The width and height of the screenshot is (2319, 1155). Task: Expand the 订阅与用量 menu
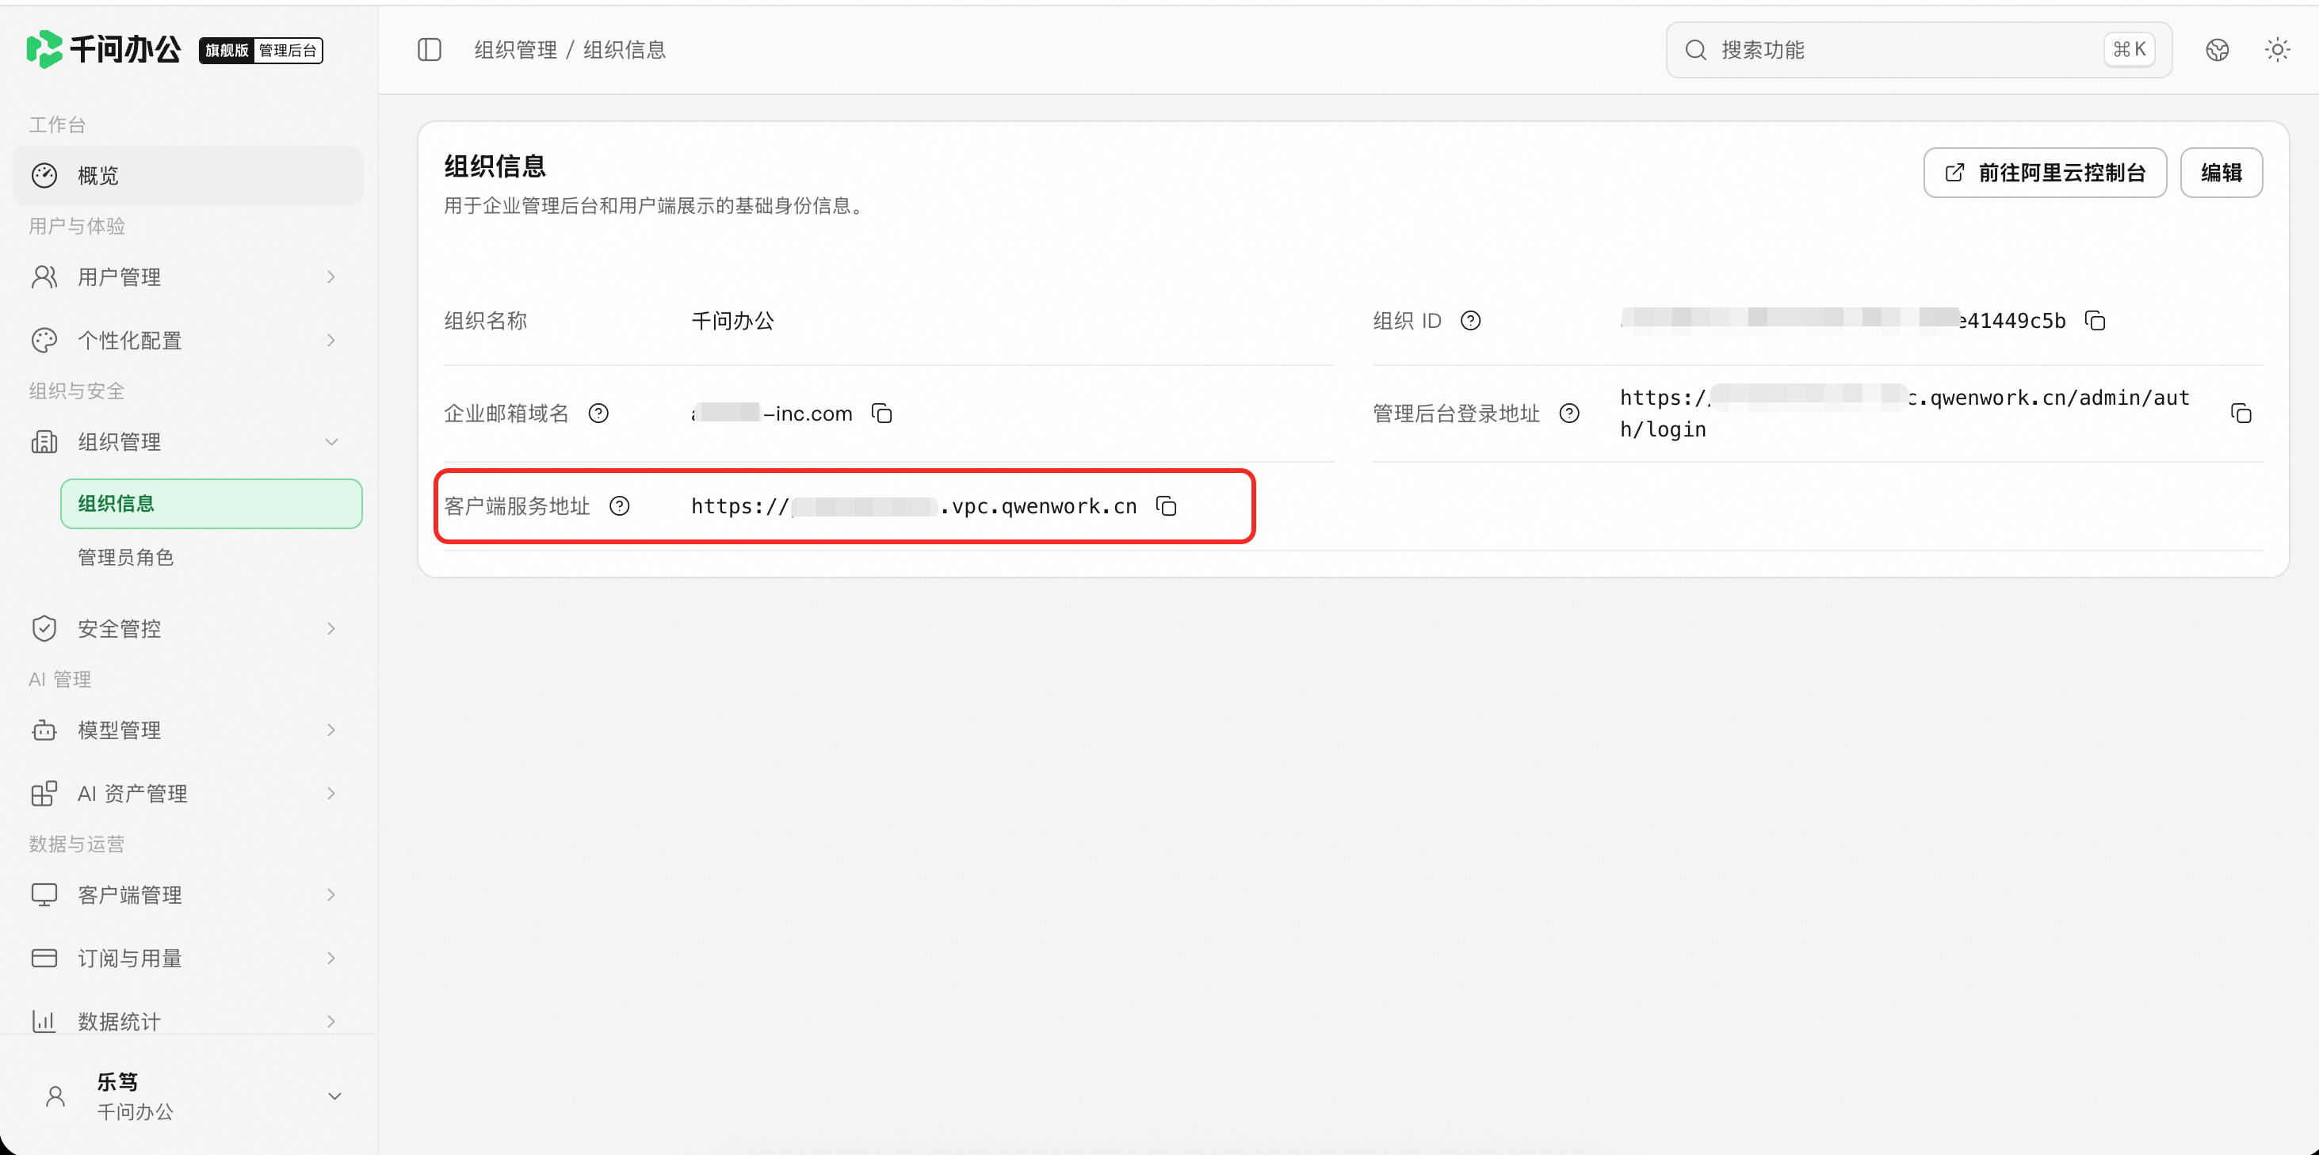(187, 958)
